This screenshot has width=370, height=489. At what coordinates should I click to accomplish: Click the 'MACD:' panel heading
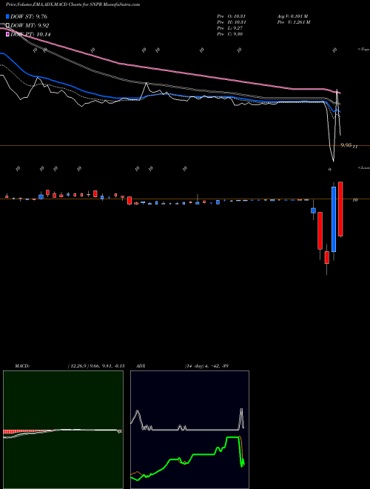22,366
